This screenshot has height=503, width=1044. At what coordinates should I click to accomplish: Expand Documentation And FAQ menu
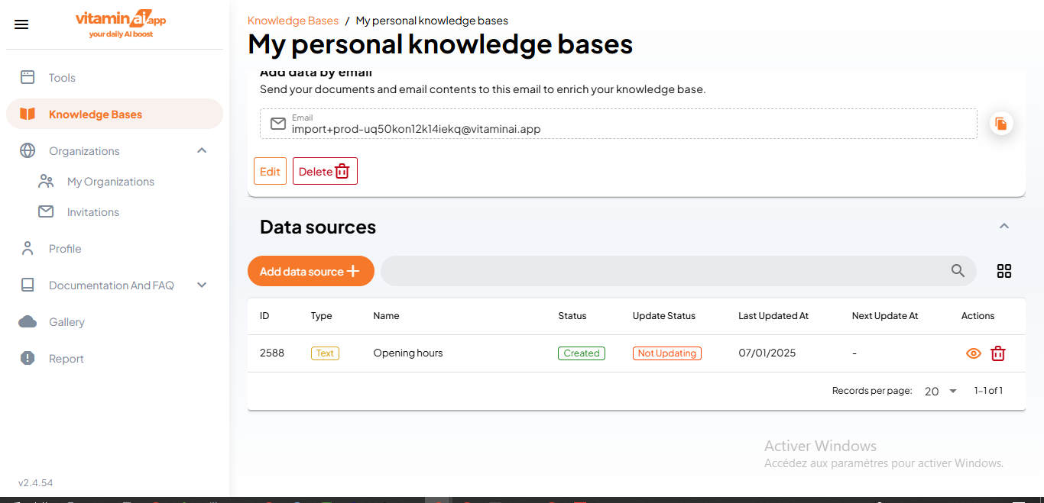point(202,285)
